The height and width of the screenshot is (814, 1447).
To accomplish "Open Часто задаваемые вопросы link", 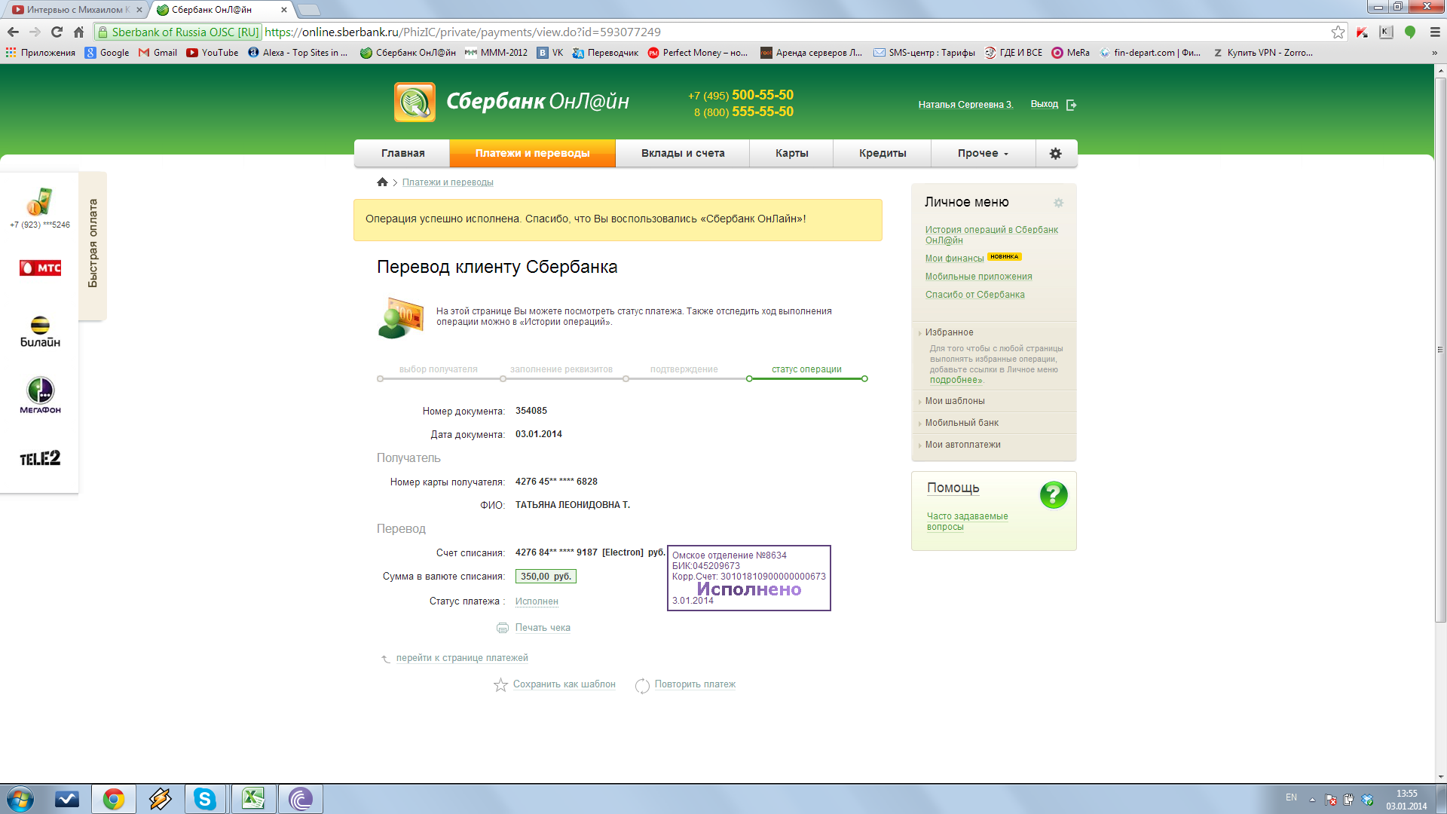I will (967, 522).
